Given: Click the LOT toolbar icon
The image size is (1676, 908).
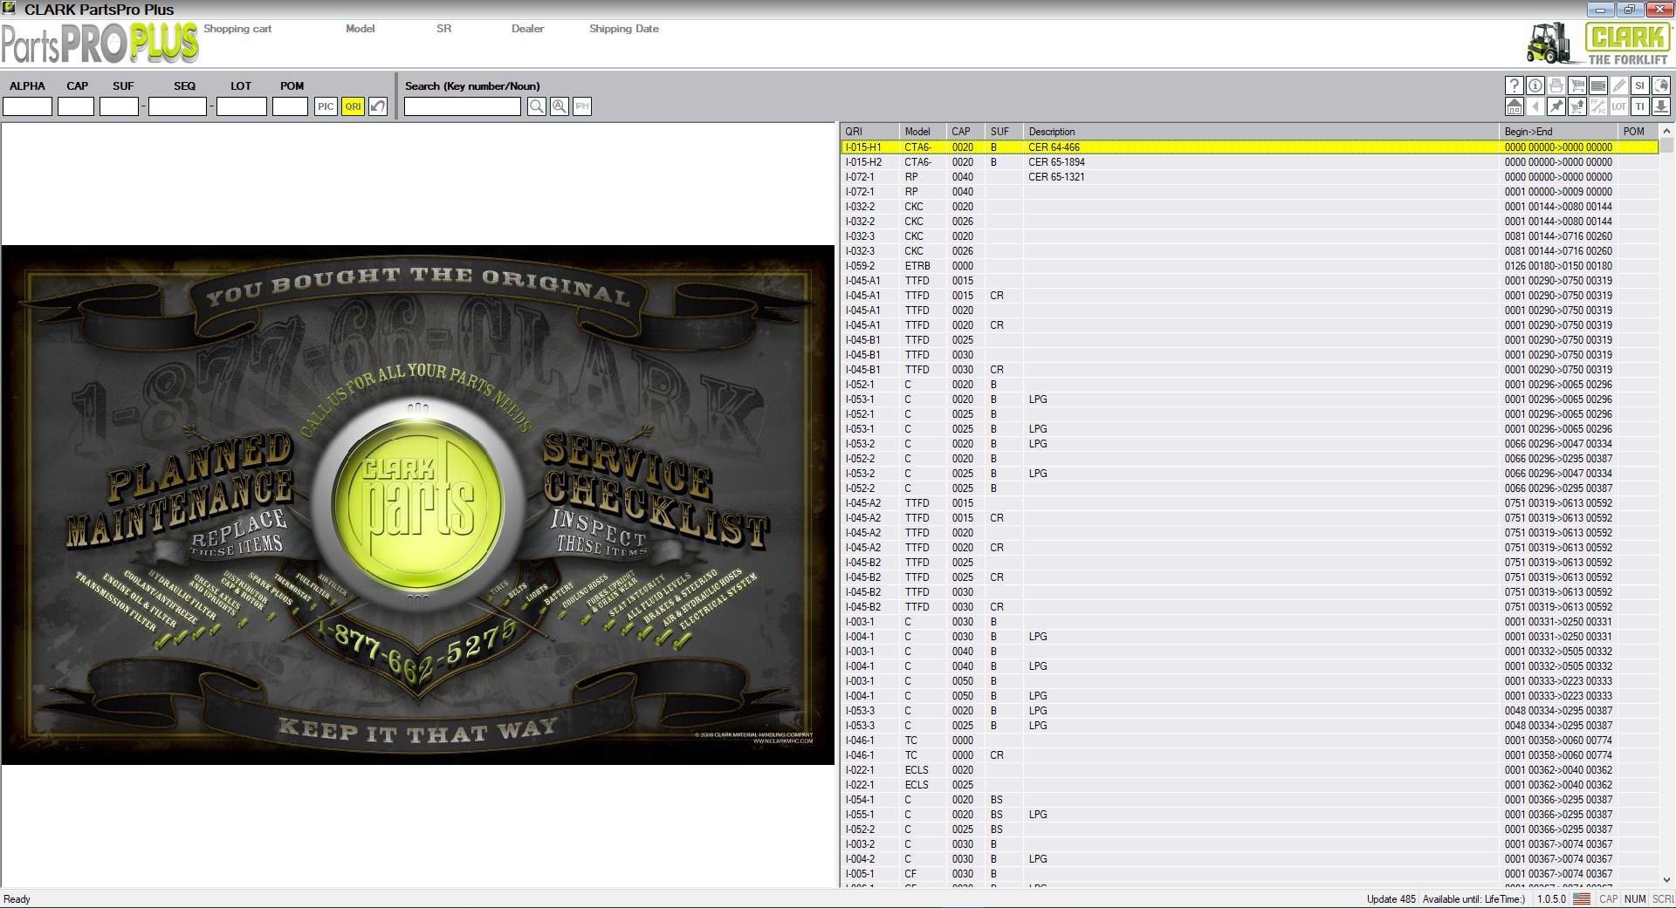Looking at the screenshot, I should tap(1618, 106).
